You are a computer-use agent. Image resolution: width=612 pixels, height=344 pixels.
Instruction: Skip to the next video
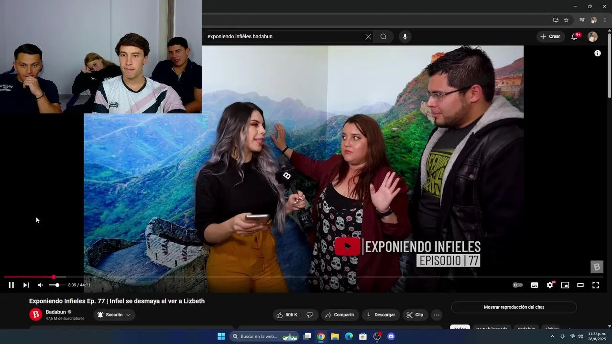26,285
